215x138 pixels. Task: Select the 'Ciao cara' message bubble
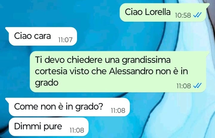coord(41,36)
